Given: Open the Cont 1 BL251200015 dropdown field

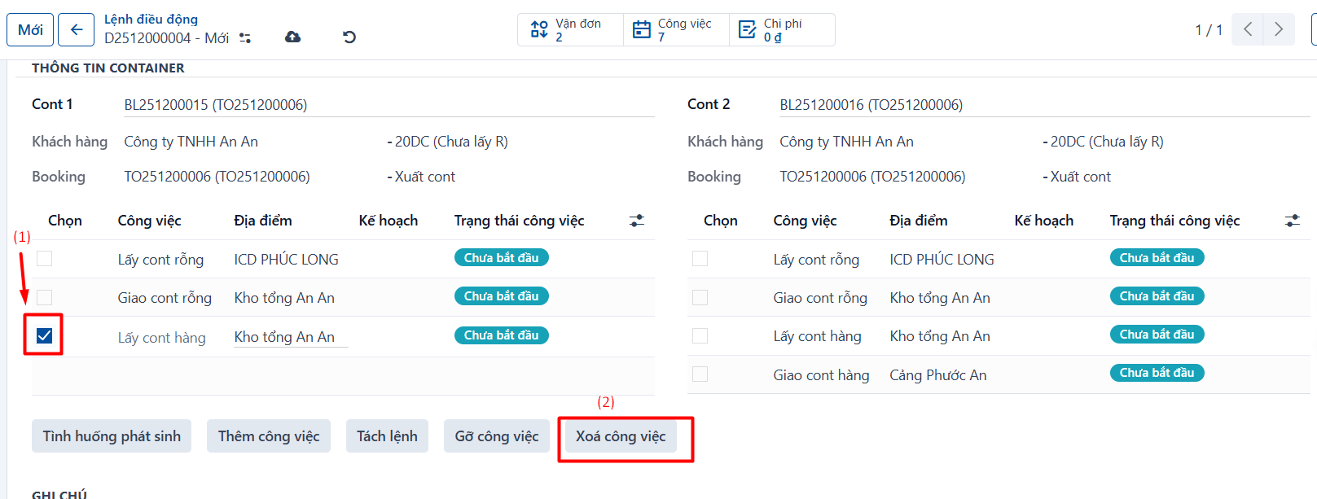Looking at the screenshot, I should pos(389,105).
